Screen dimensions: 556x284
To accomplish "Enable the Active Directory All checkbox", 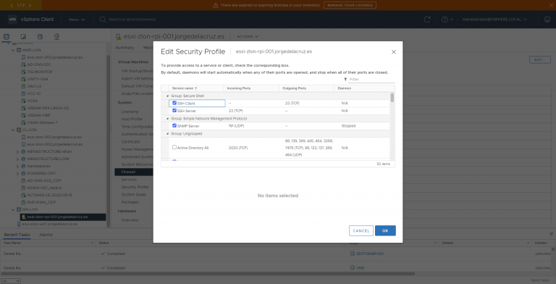I will coord(174,147).
